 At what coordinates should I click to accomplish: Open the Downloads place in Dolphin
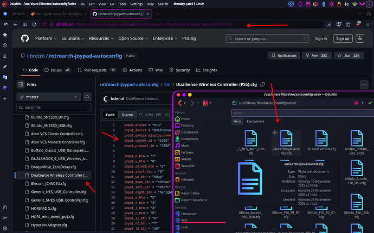pyautogui.click(x=189, y=139)
